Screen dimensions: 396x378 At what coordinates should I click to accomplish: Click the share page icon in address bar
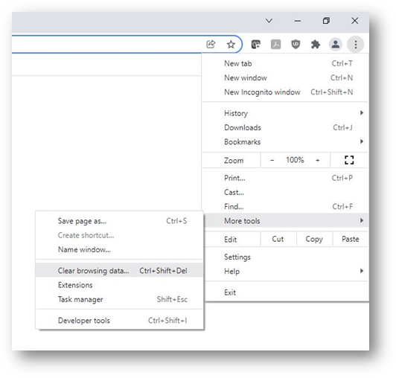[x=211, y=45]
